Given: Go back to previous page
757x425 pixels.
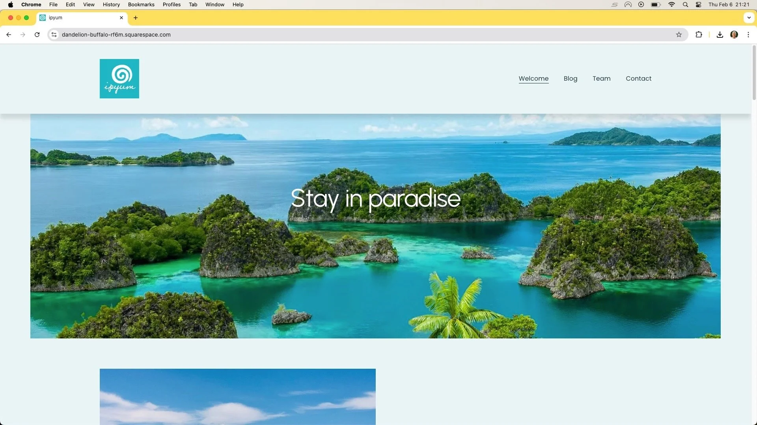Looking at the screenshot, I should [x=9, y=35].
